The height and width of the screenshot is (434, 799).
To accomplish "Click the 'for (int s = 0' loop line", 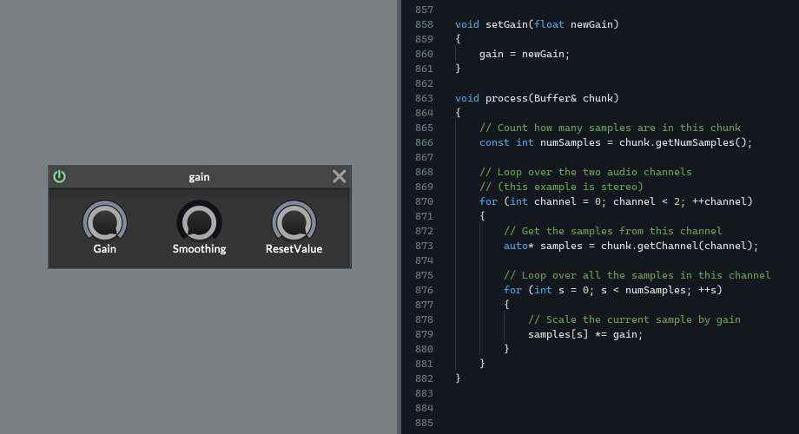I will pos(613,291).
